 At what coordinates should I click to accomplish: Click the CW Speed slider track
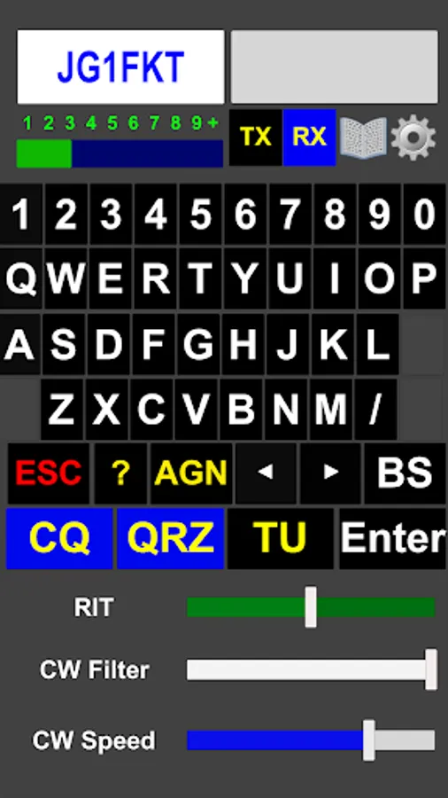(x=311, y=740)
